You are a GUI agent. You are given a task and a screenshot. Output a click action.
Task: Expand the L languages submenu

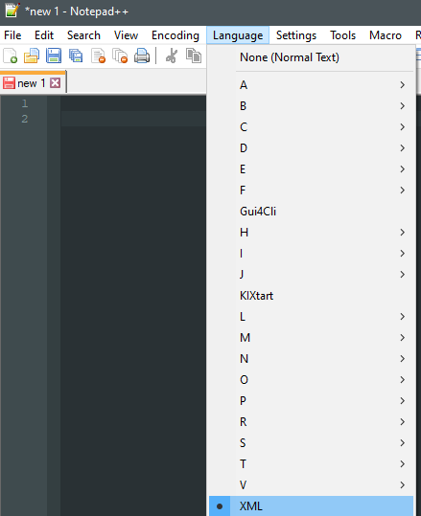point(312,317)
